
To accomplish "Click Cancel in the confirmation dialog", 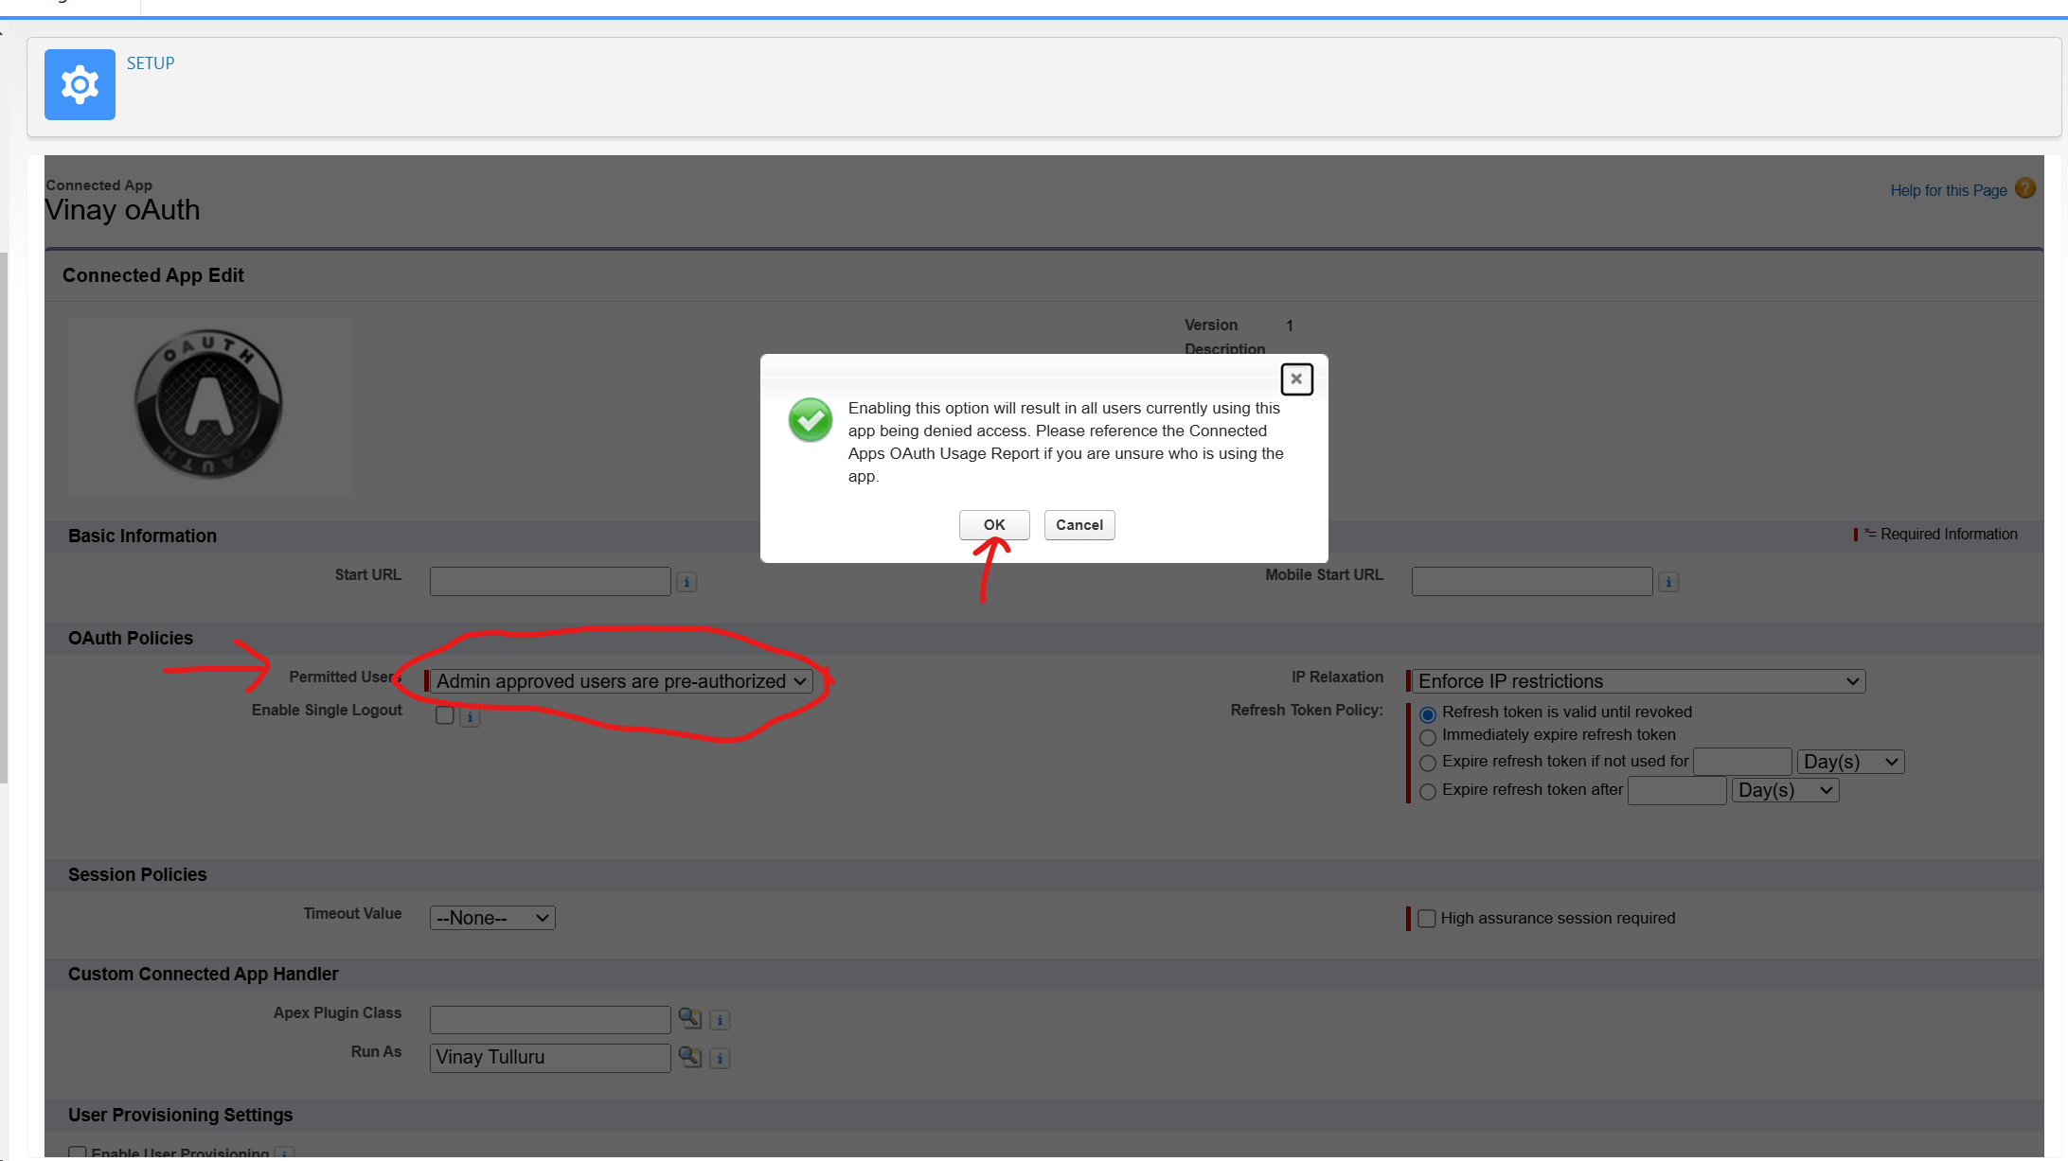I will click(x=1079, y=524).
